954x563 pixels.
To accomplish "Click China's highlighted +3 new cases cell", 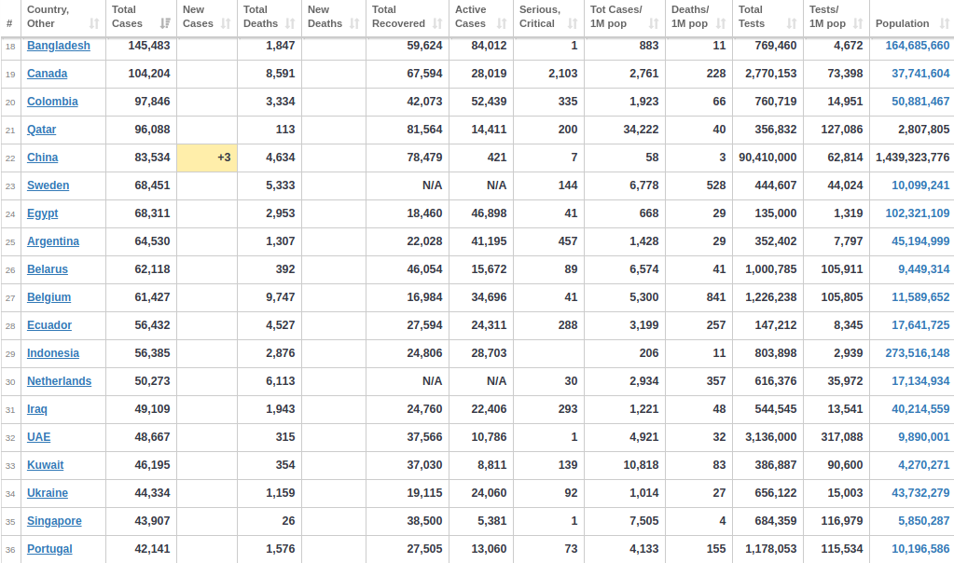I will pos(207,158).
